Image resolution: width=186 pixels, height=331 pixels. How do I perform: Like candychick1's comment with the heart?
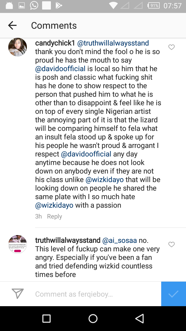(172, 47)
